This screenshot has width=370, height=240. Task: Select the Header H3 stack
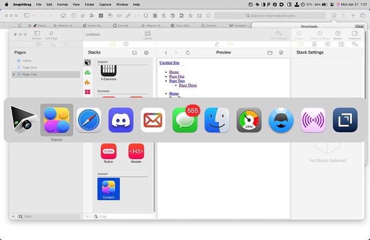point(136,153)
